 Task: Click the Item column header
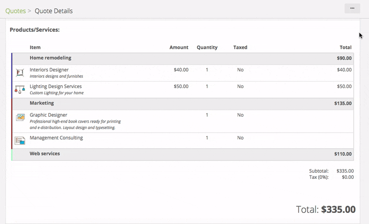click(35, 47)
